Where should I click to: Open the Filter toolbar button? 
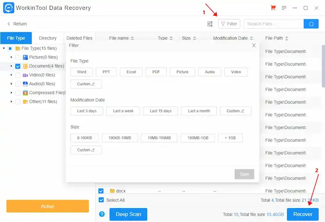(229, 24)
